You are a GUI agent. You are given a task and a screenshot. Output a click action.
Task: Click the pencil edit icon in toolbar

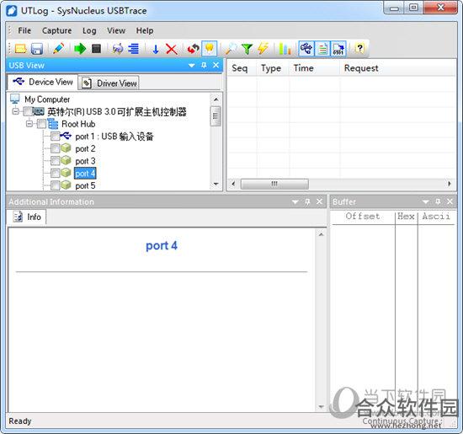click(58, 49)
